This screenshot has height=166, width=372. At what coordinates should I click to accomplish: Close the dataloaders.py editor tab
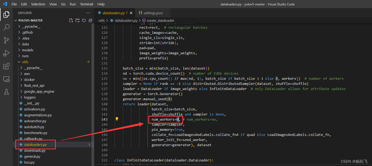coord(131,13)
